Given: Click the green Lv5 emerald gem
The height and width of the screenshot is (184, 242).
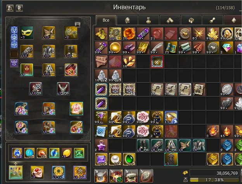Looking at the screenshot, I should (x=129, y=159).
